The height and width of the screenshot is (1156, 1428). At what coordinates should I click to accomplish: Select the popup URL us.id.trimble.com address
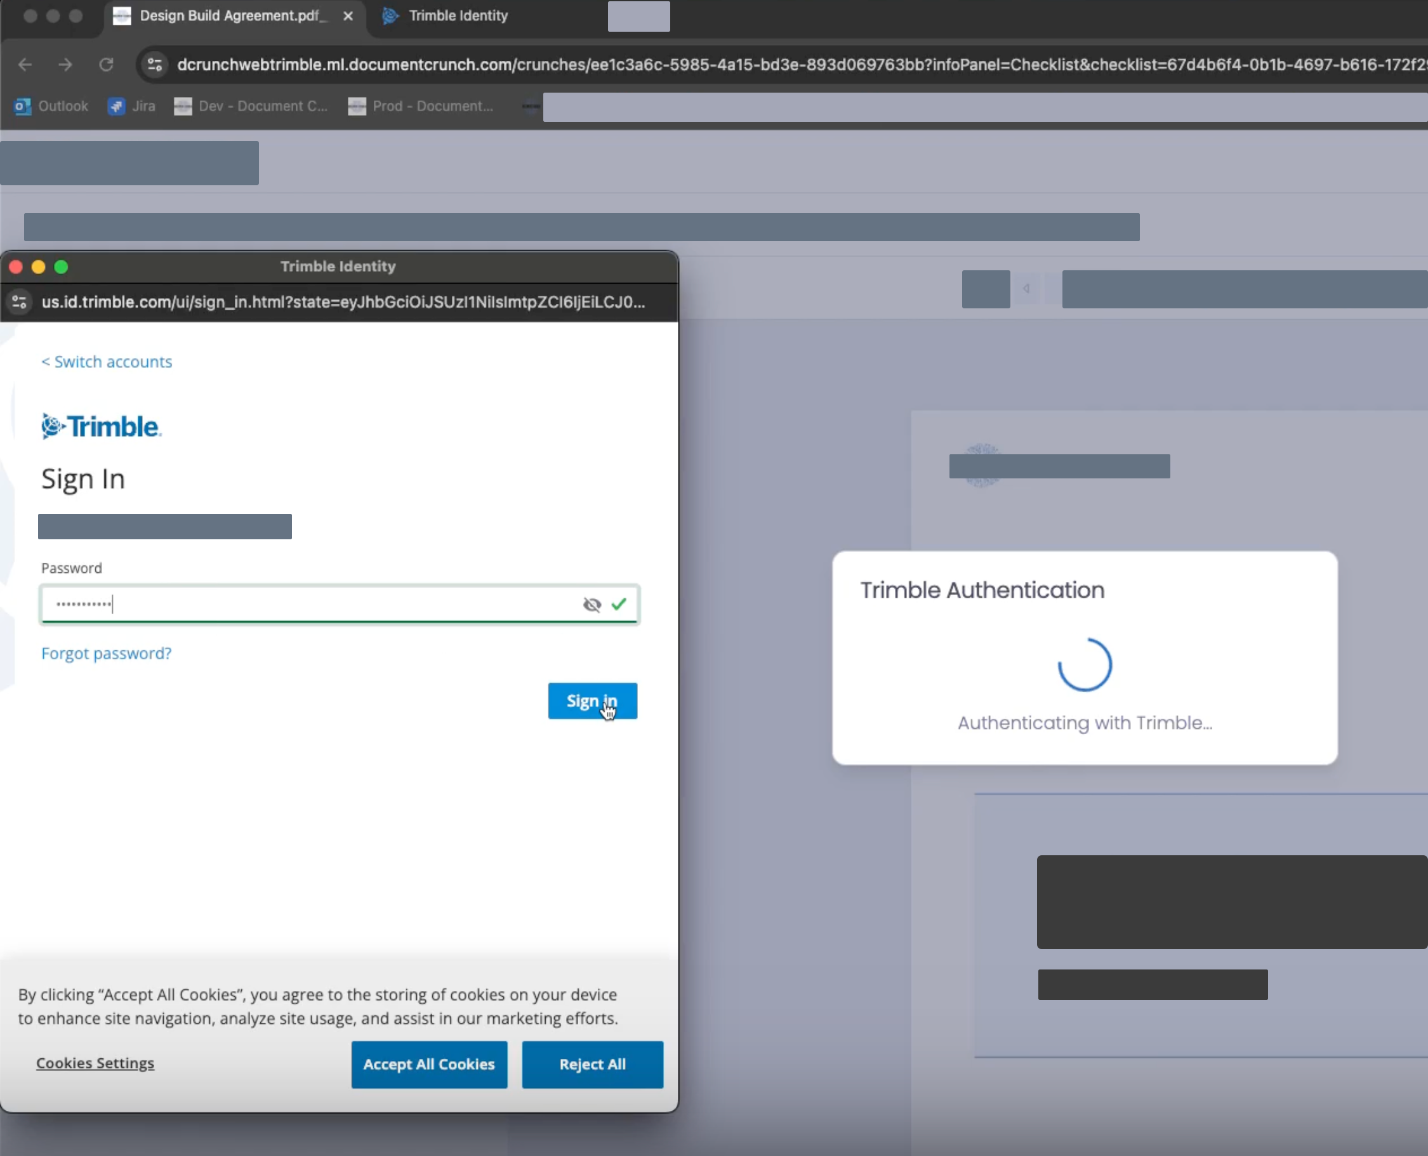pos(343,302)
